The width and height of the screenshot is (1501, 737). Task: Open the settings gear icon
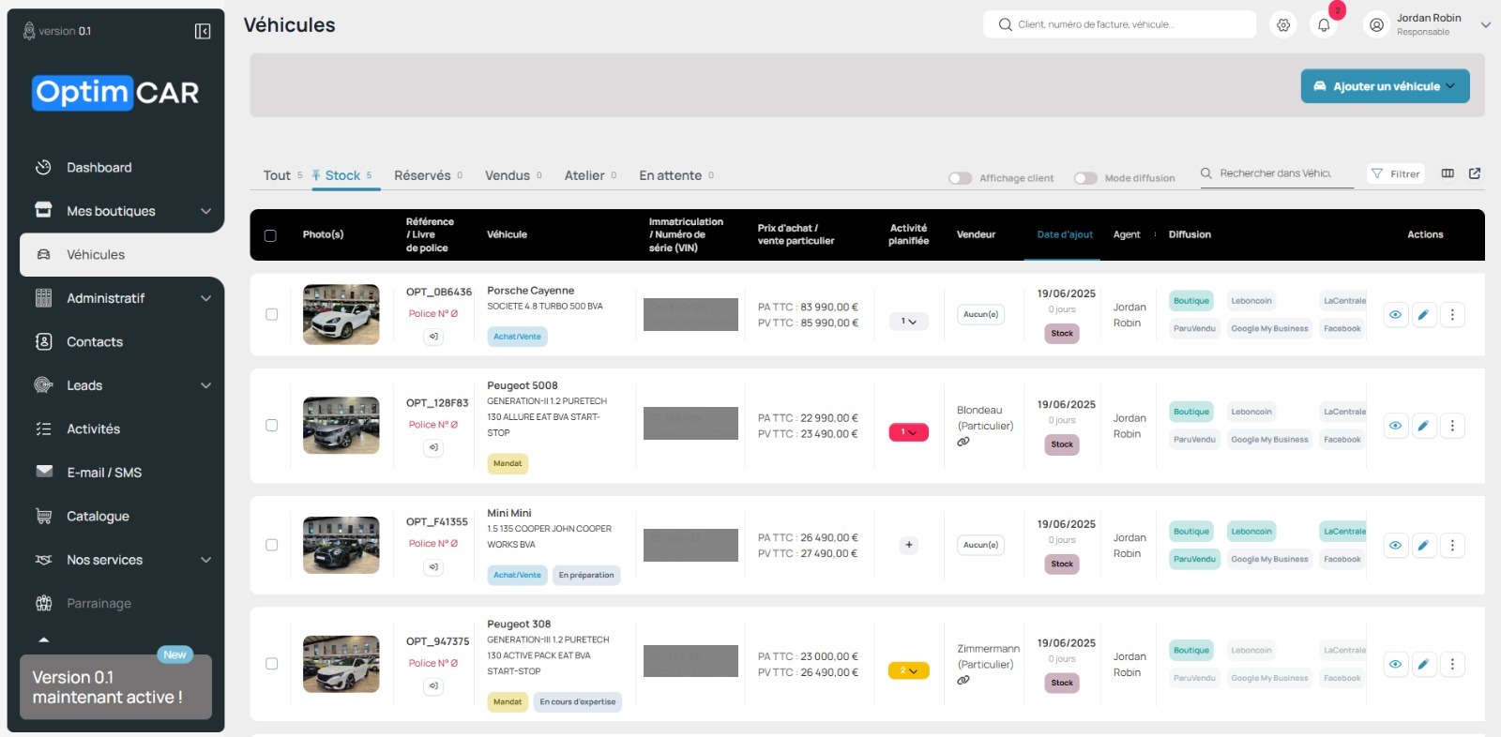coord(1283,25)
